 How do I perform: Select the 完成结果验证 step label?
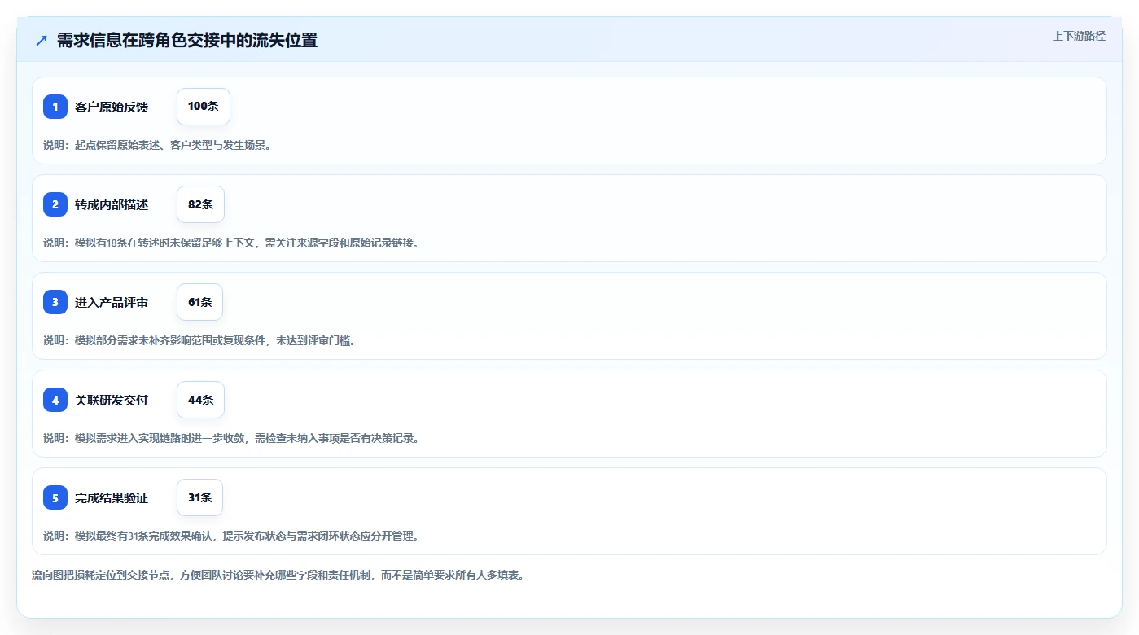[112, 497]
